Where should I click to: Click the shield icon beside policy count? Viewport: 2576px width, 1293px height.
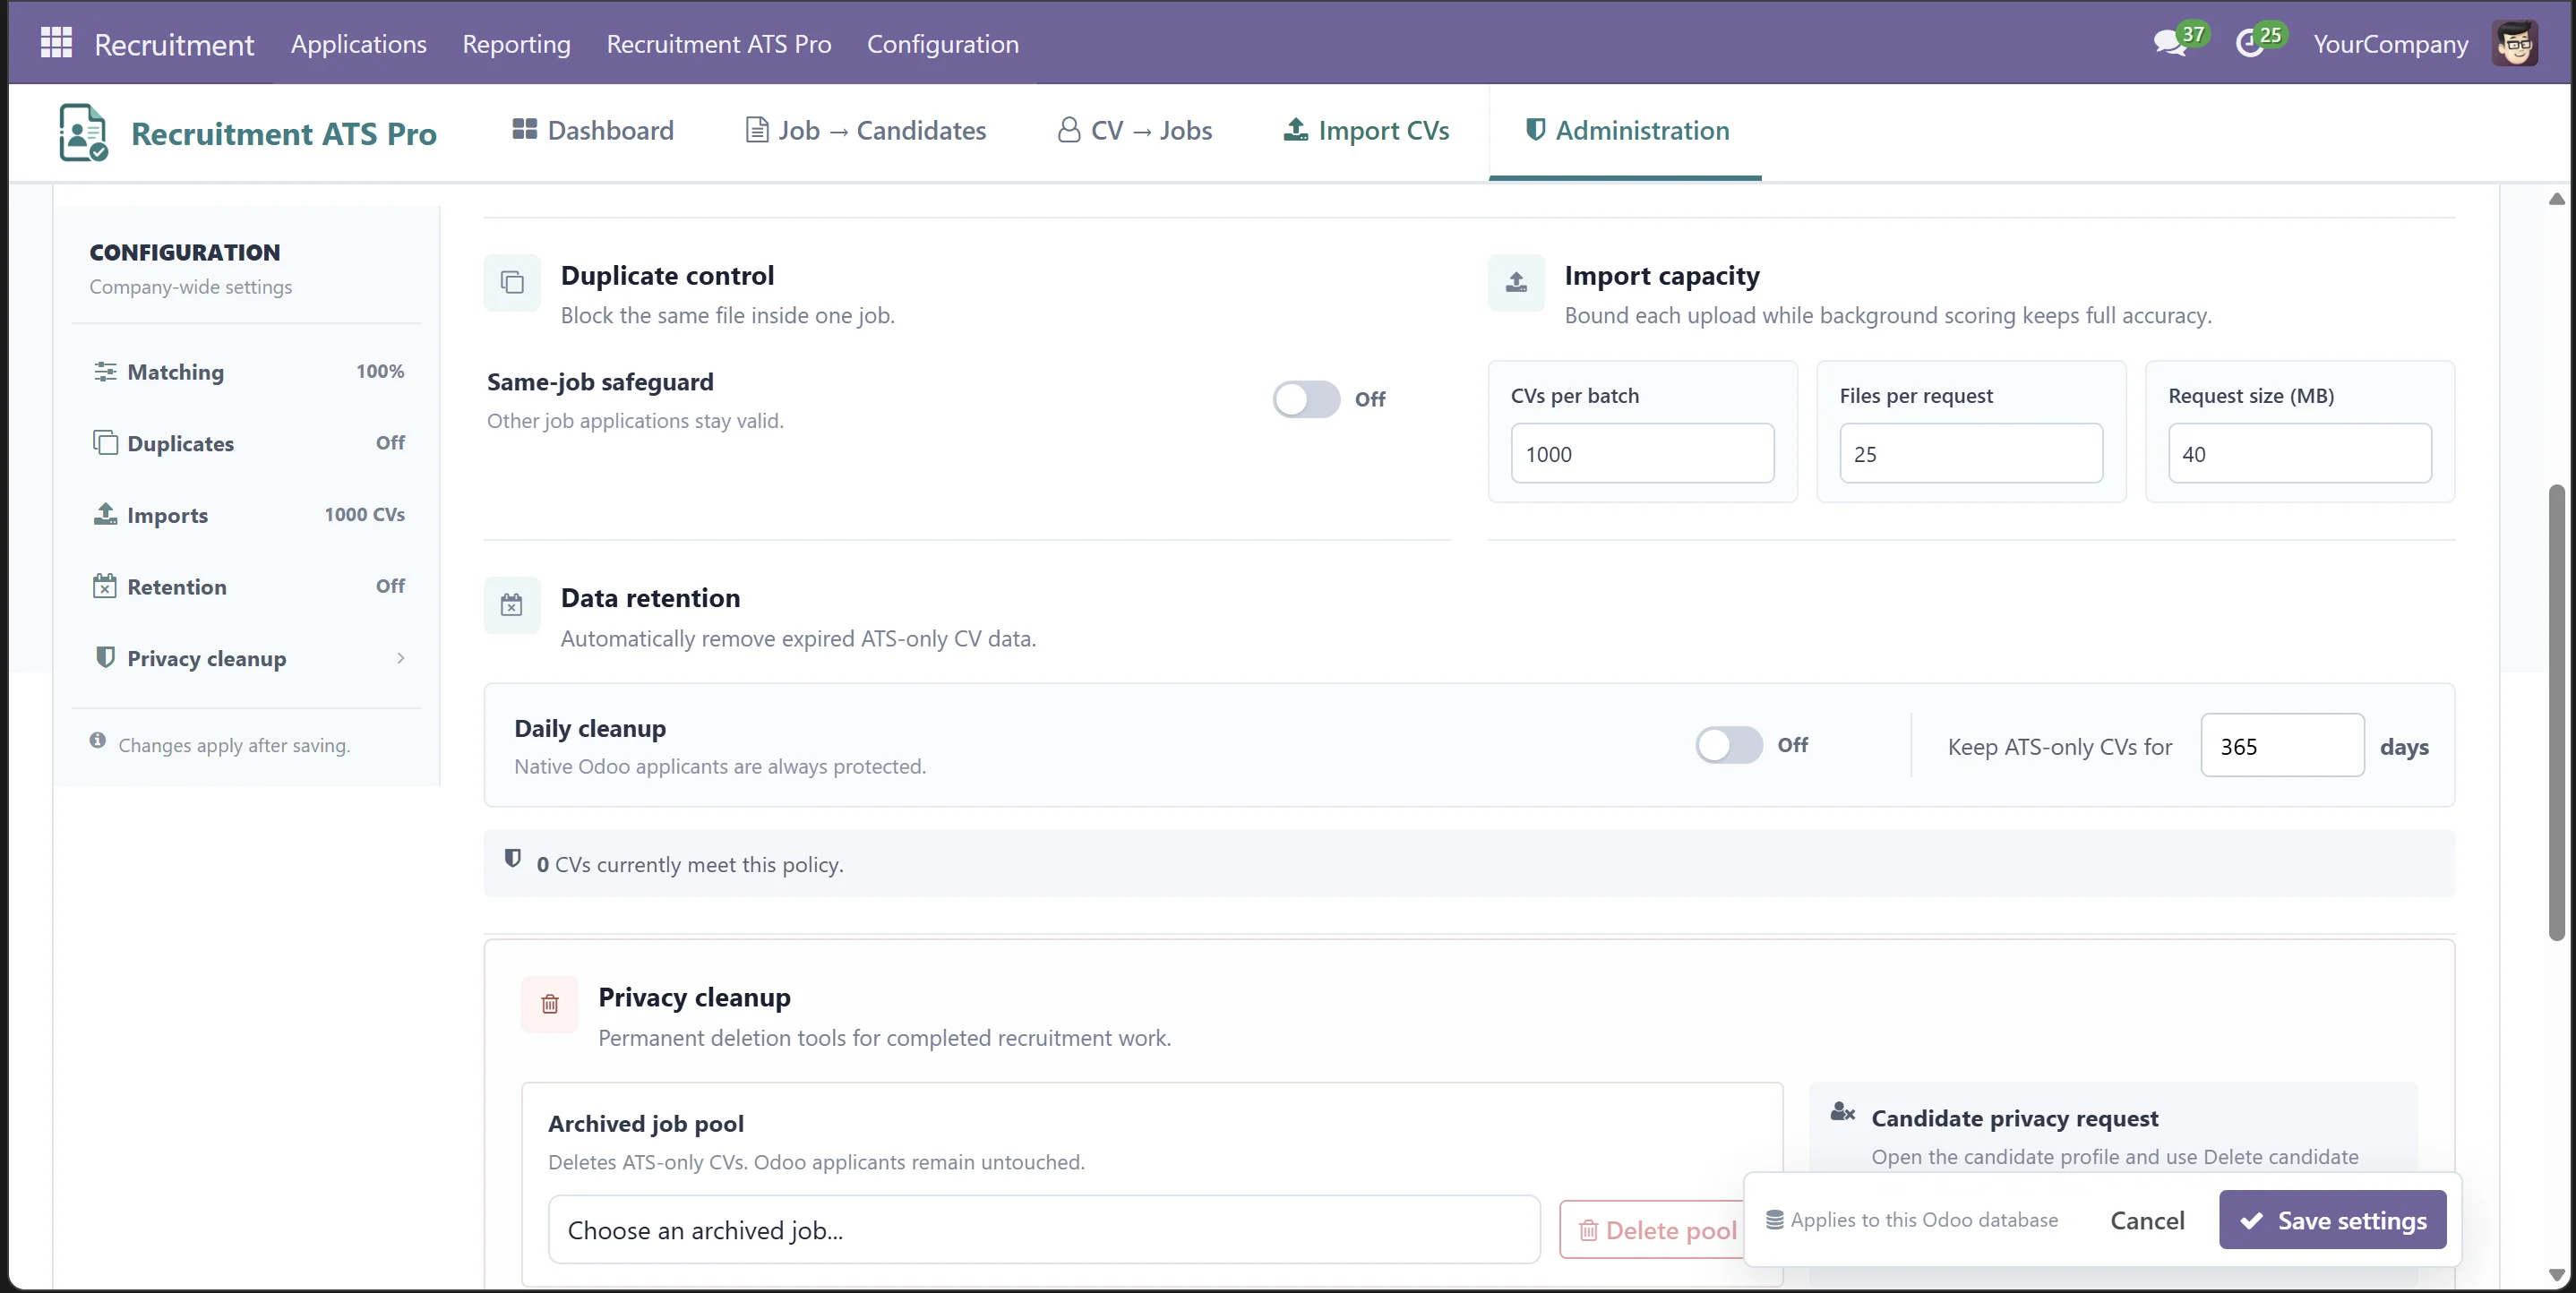click(513, 858)
